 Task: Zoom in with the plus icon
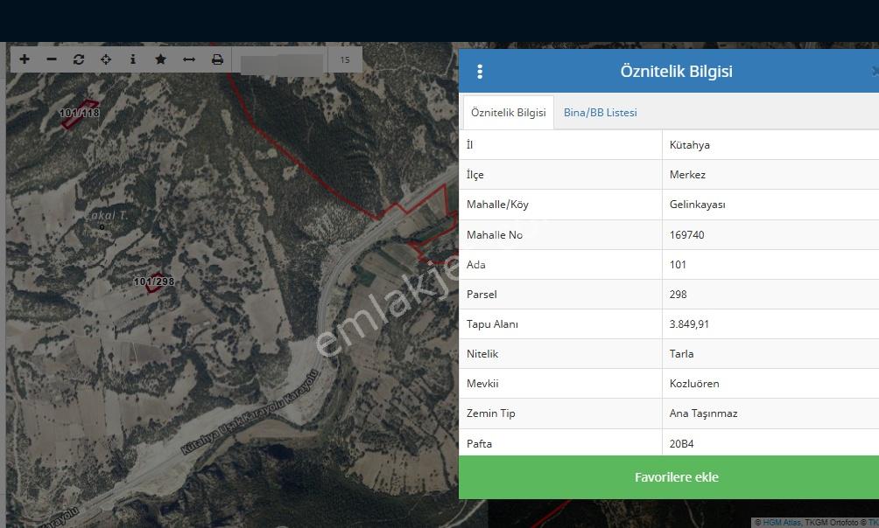tap(25, 59)
